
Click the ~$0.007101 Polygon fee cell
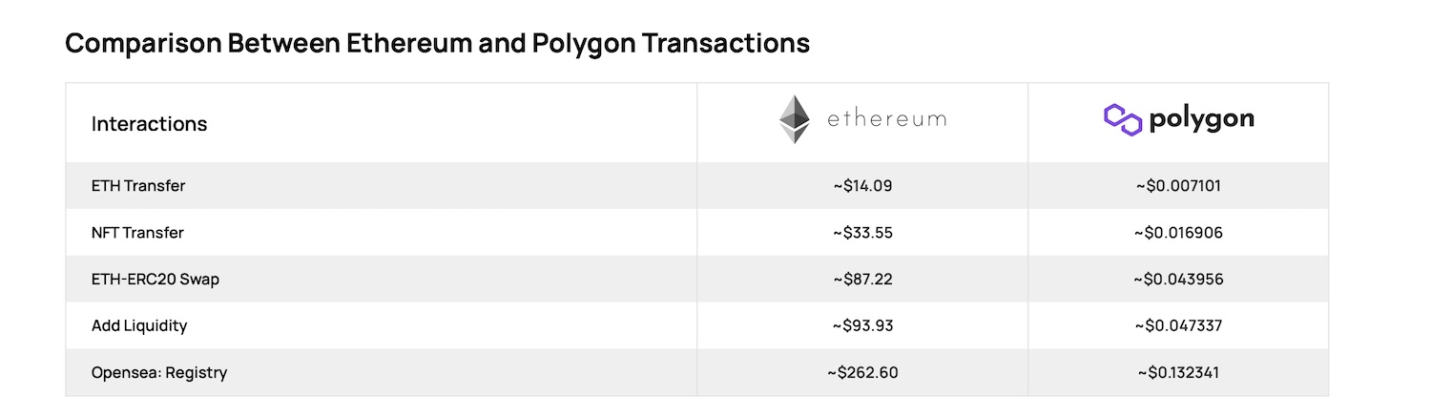coord(1178,186)
